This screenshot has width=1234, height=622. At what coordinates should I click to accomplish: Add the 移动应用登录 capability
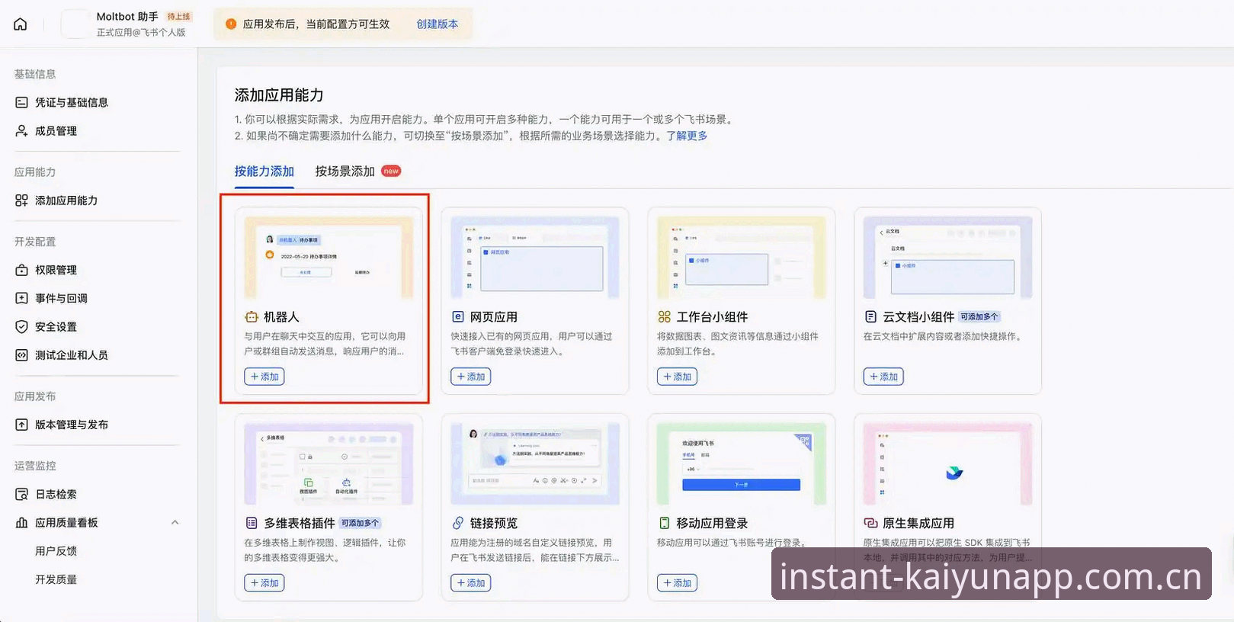coord(677,583)
